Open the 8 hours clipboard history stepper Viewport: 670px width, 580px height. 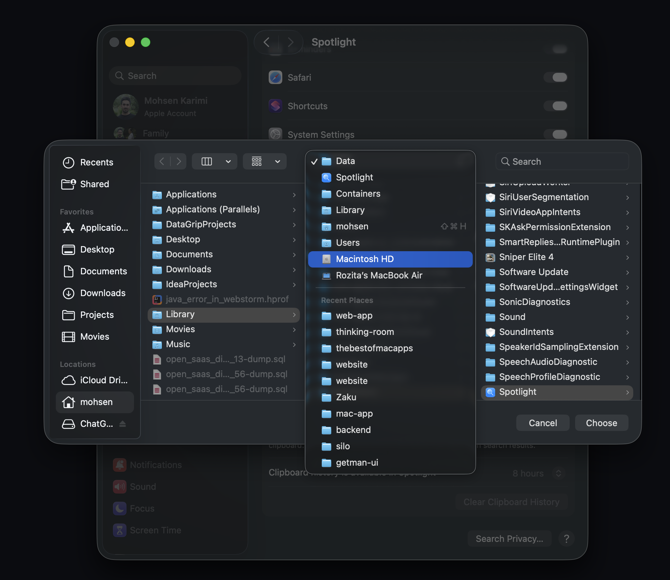point(558,473)
